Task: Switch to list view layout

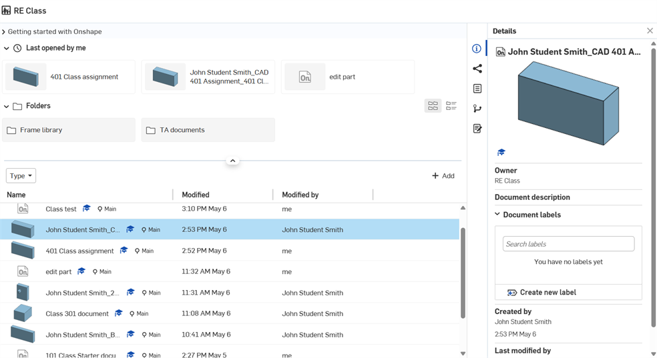Action: [451, 106]
